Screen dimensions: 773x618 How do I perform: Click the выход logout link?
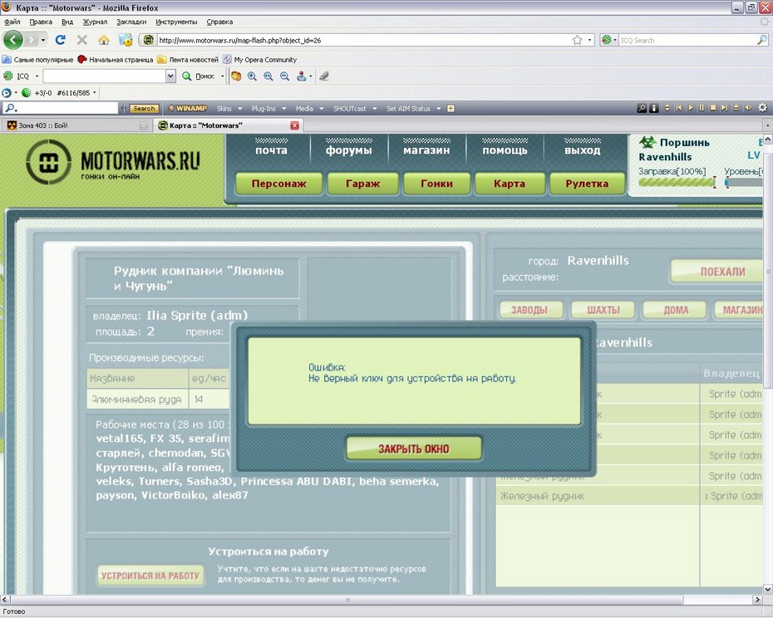point(582,150)
